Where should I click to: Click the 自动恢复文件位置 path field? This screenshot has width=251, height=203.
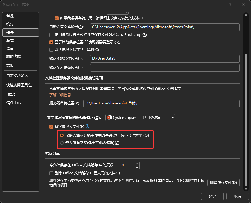[x=165, y=27]
